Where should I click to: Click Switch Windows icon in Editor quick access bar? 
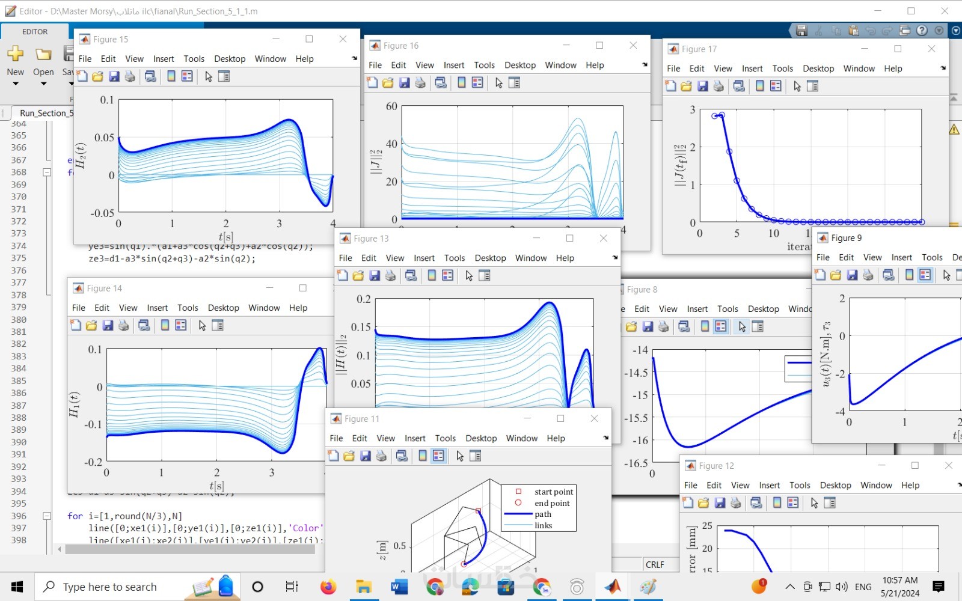pyautogui.click(x=905, y=31)
